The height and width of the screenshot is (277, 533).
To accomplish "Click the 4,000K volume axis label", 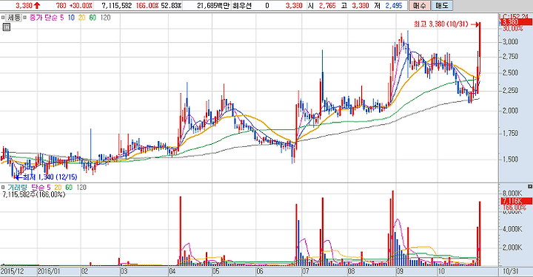I will click(512, 229).
